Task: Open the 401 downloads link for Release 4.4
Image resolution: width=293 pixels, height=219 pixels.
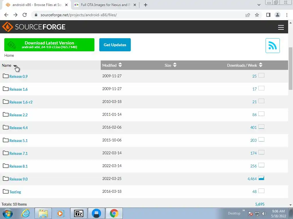Action: (x=254, y=127)
